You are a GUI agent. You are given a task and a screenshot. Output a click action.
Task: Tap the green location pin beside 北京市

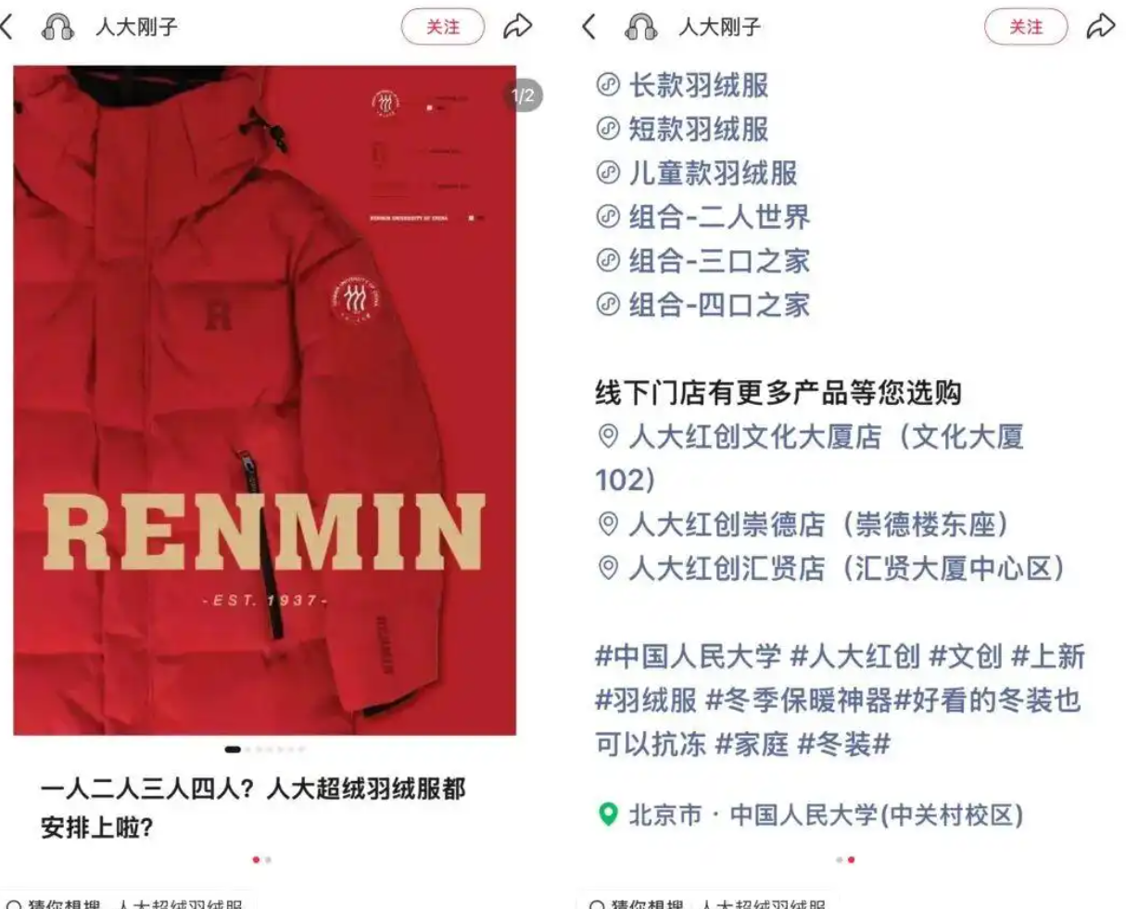608,814
